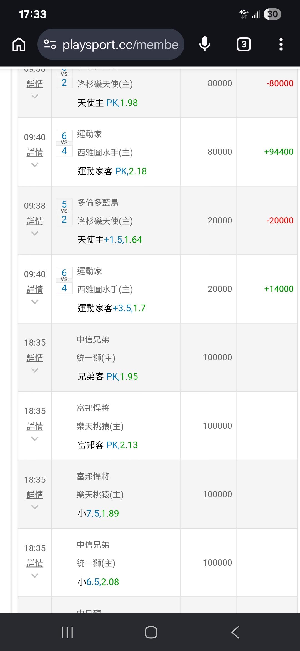Click the playsport.cc address bar
This screenshot has width=300, height=651.
(120, 45)
